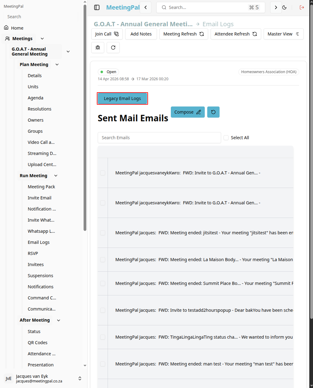Click the back navigation chevron
This screenshot has width=313, height=388.
point(146,7)
